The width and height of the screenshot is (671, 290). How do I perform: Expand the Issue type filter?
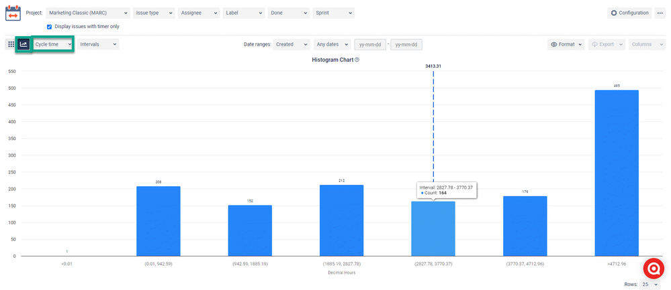(x=154, y=13)
